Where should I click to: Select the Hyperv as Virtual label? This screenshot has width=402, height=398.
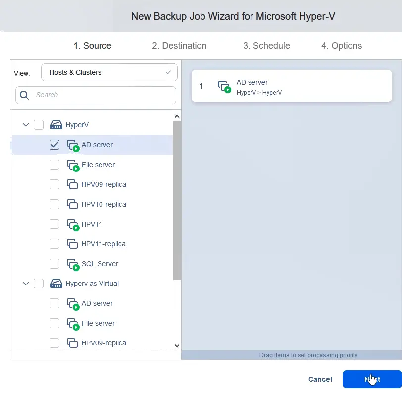coord(92,284)
